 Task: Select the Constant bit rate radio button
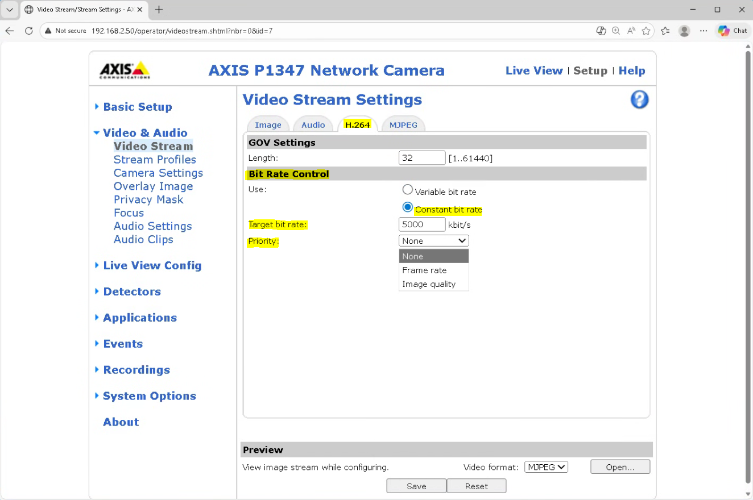click(x=407, y=207)
